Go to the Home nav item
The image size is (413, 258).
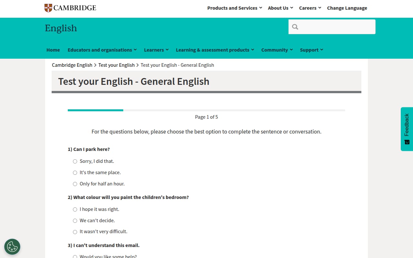point(53,50)
